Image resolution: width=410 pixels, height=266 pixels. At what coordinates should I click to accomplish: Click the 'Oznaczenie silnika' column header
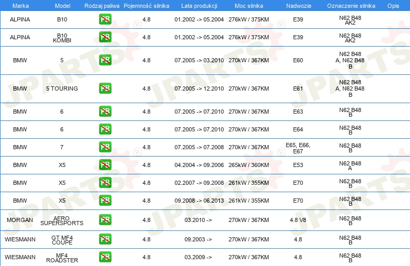(x=351, y=6)
